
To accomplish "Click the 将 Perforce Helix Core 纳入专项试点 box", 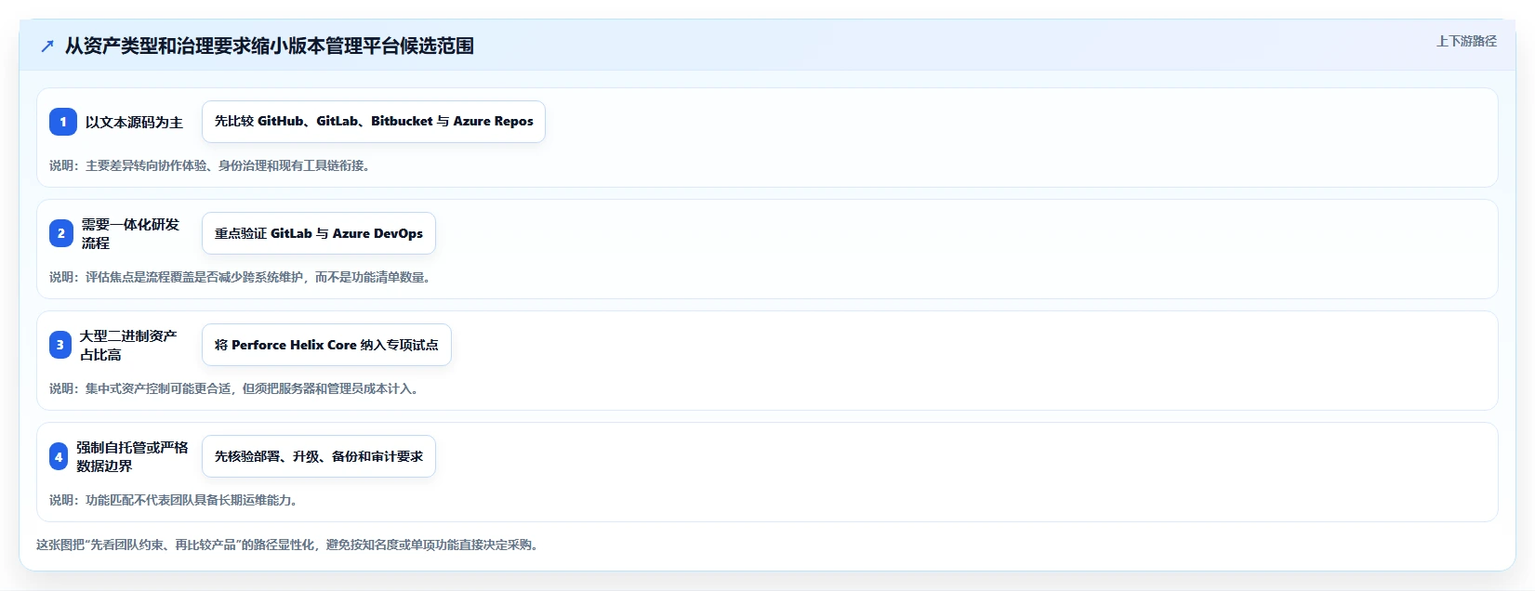I will coord(326,345).
